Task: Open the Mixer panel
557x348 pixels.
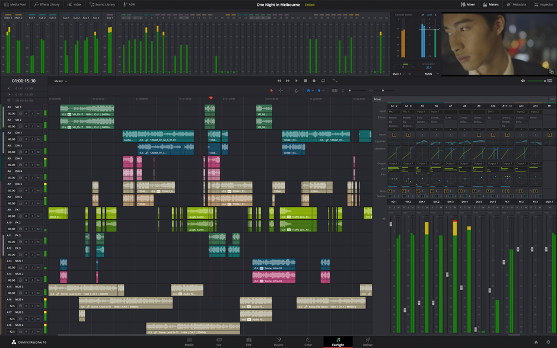Action: click(469, 4)
